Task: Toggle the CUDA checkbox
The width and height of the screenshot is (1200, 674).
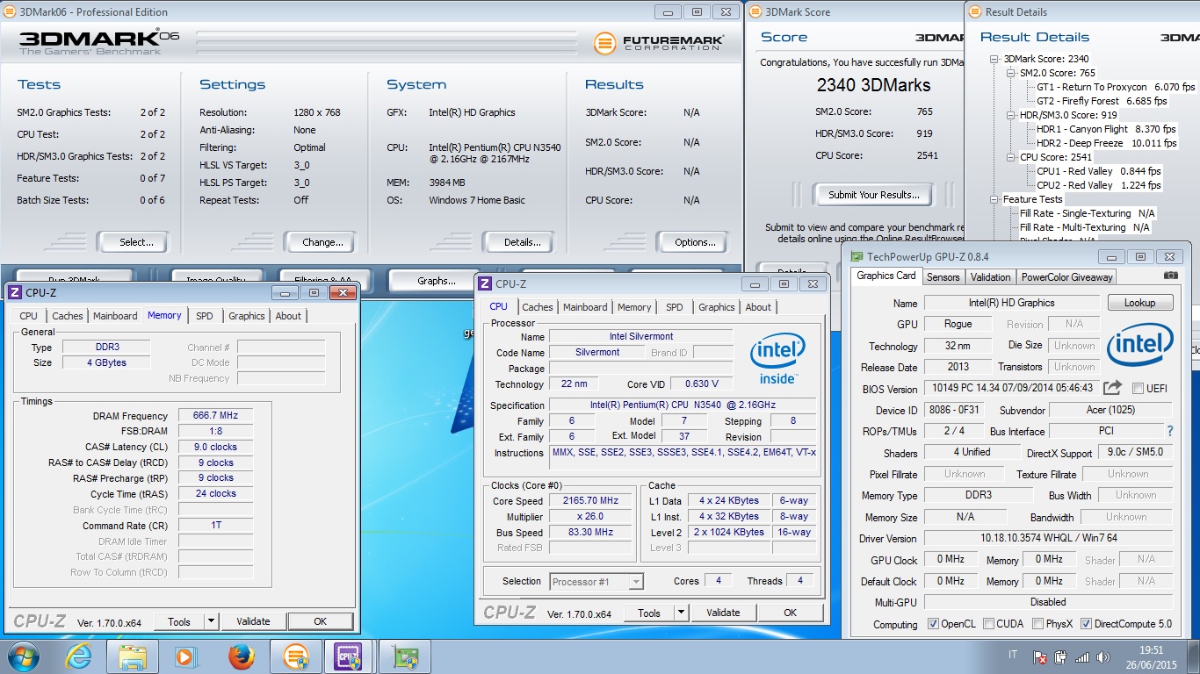Action: click(x=988, y=624)
